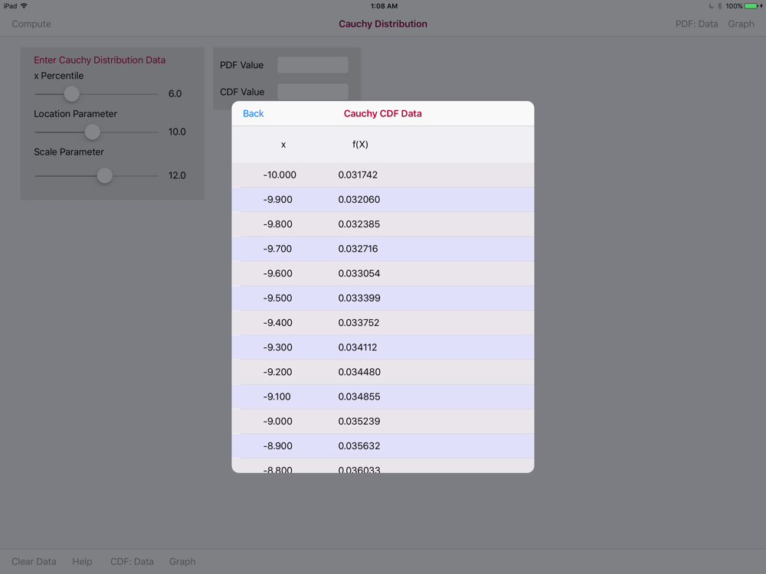Select the f(X) value 0.035239
This screenshot has height=574, width=766.
pyautogui.click(x=359, y=421)
